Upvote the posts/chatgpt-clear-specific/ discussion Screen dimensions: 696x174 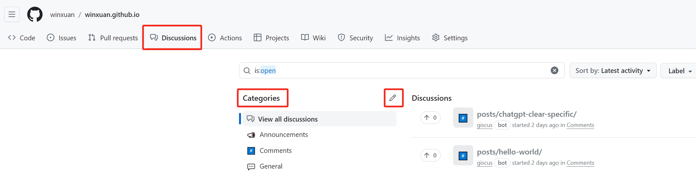[430, 118]
